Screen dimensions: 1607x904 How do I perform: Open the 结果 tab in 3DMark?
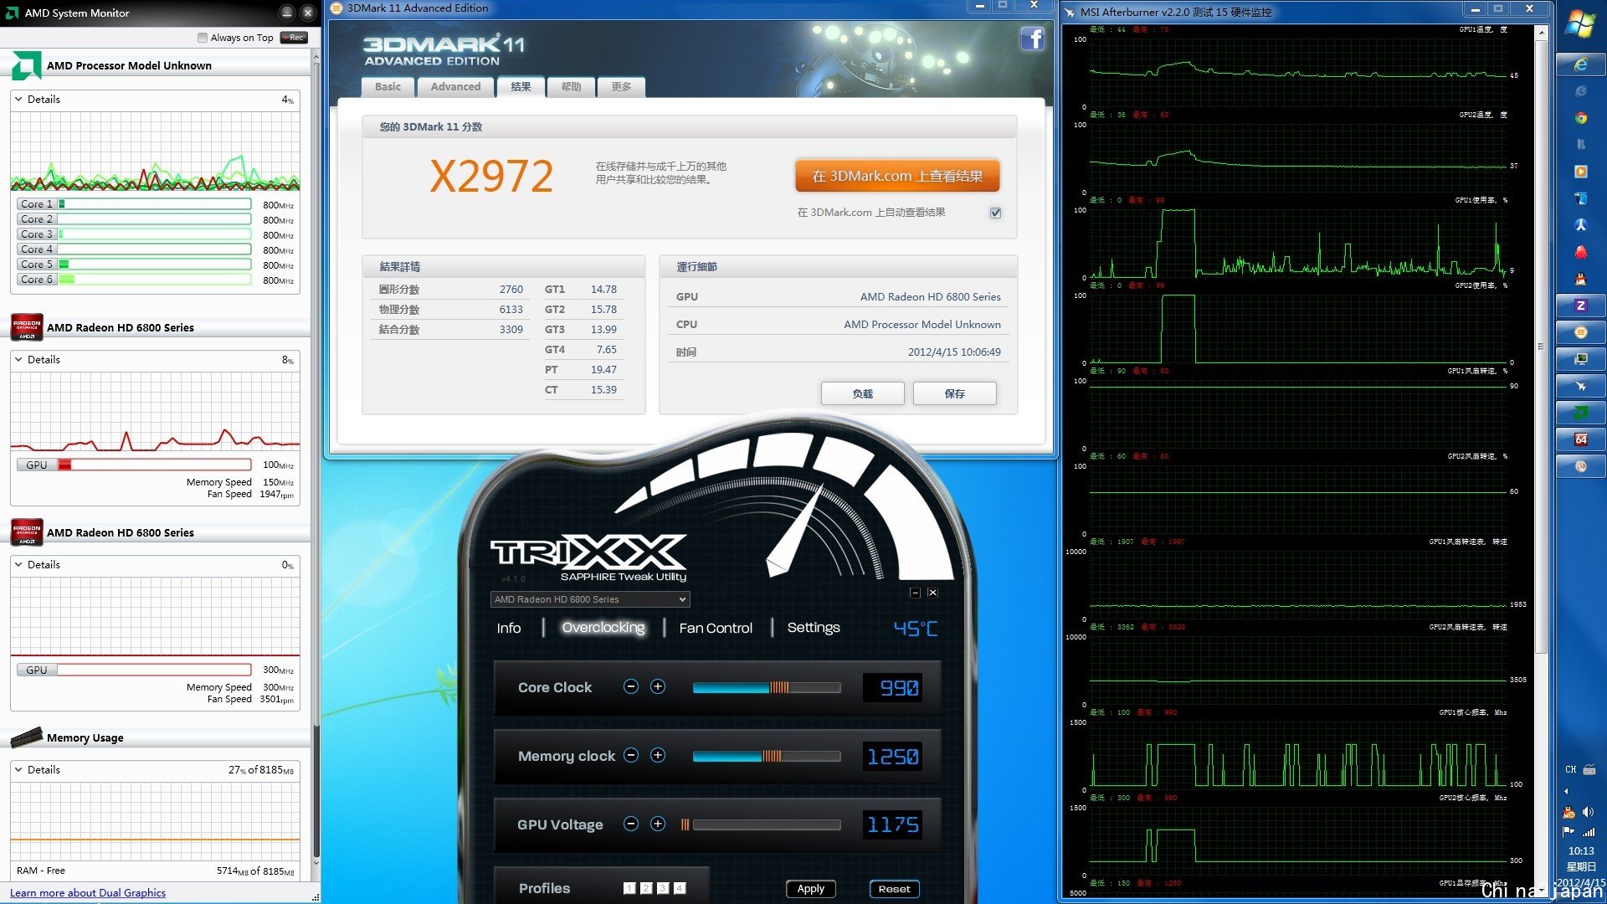tap(521, 87)
